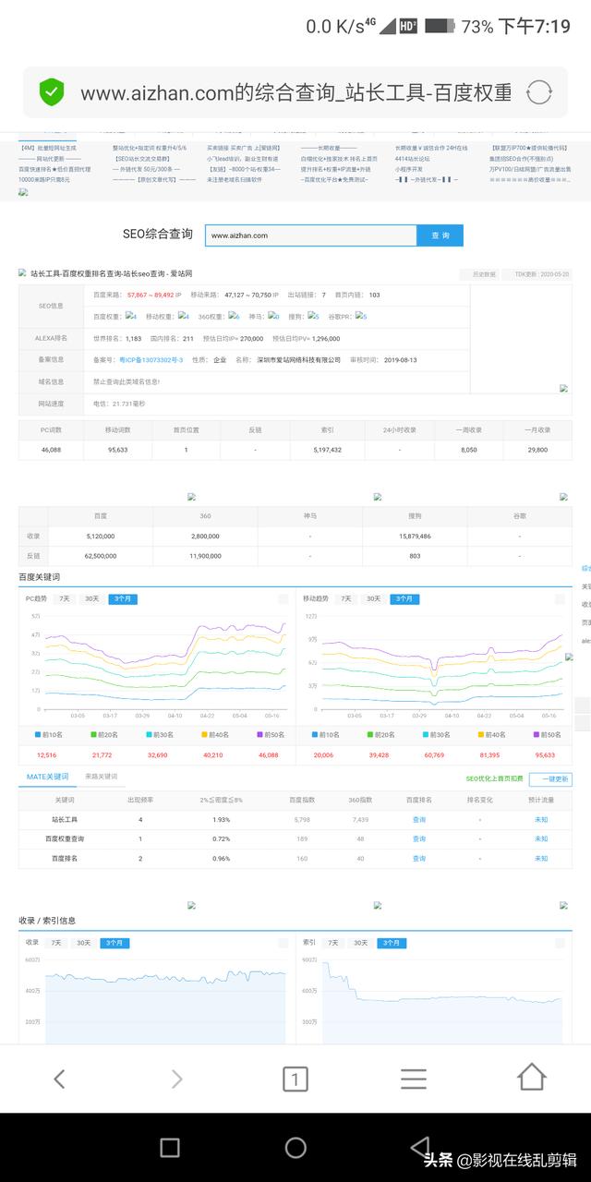This screenshot has width=591, height=1182.
Task: Select 3个月 in 移动趋势 chart
Action: tap(403, 598)
